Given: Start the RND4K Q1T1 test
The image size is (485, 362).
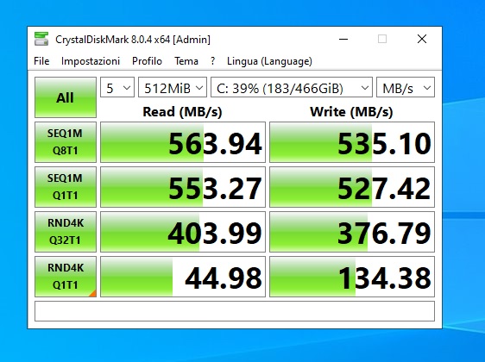Looking at the screenshot, I should 66,277.
